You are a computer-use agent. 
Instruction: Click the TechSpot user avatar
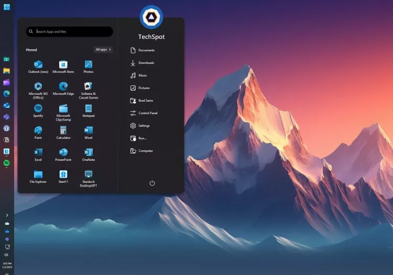point(151,17)
